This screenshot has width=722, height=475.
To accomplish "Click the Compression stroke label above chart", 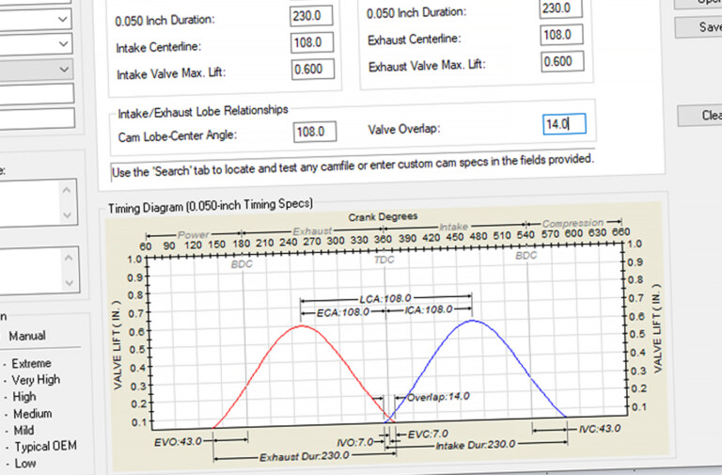I will 573,224.
